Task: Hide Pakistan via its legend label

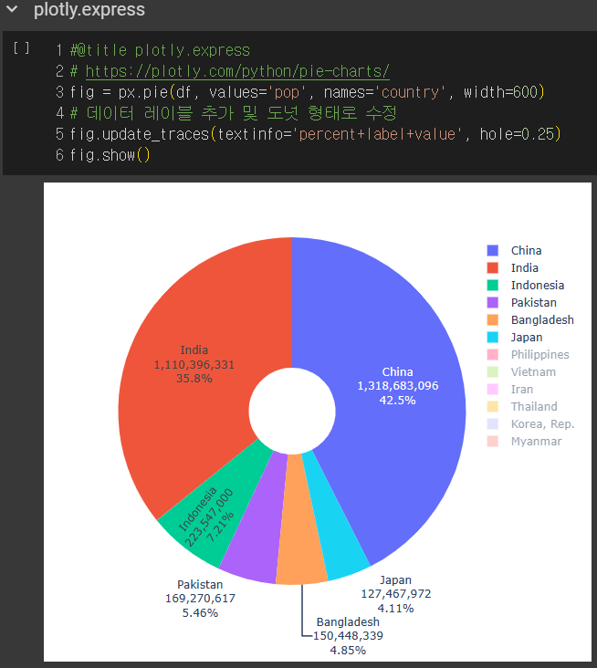Action: [x=533, y=302]
